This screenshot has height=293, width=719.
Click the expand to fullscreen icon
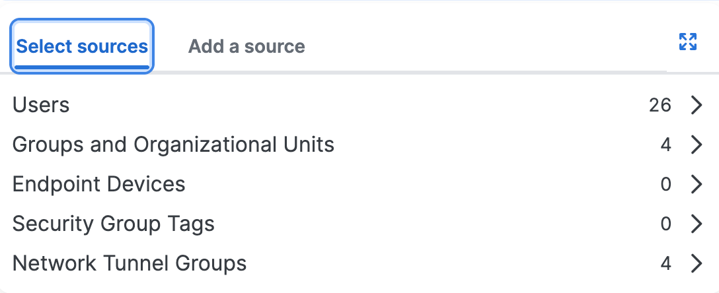pos(688,42)
